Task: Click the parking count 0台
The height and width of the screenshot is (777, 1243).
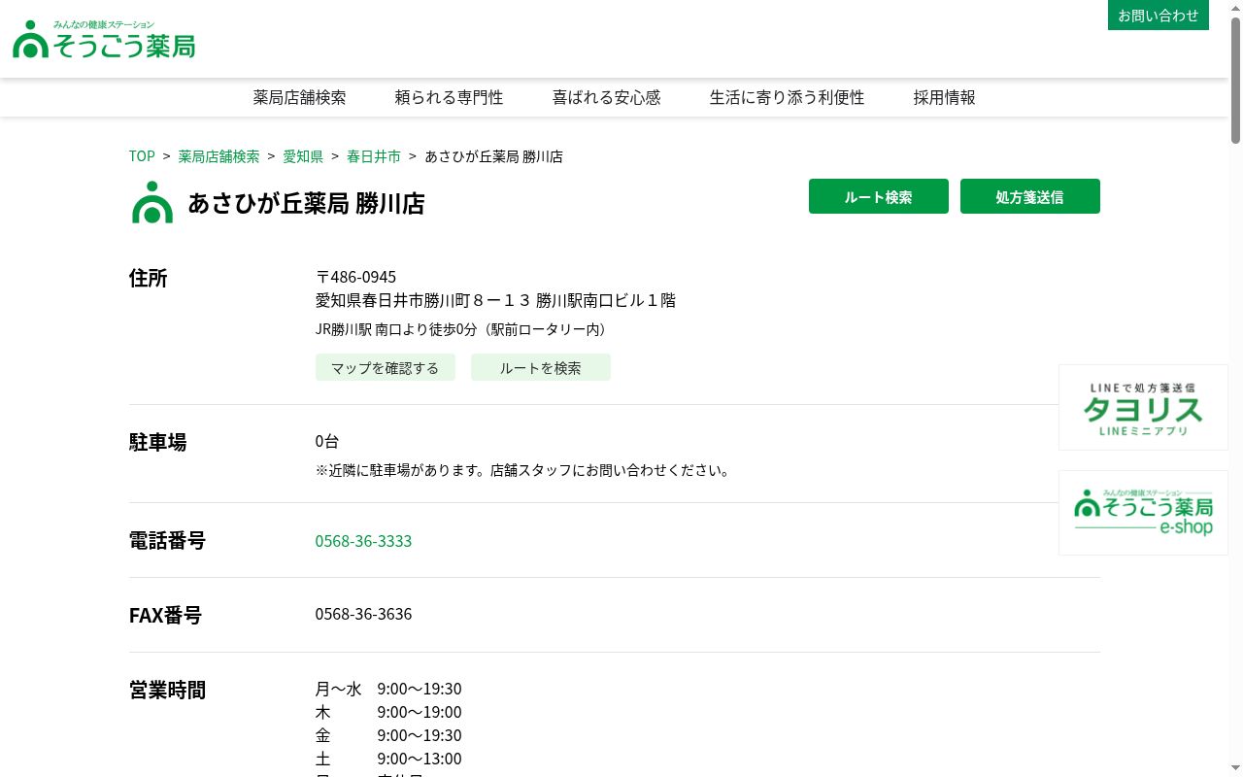Action: pos(327,441)
